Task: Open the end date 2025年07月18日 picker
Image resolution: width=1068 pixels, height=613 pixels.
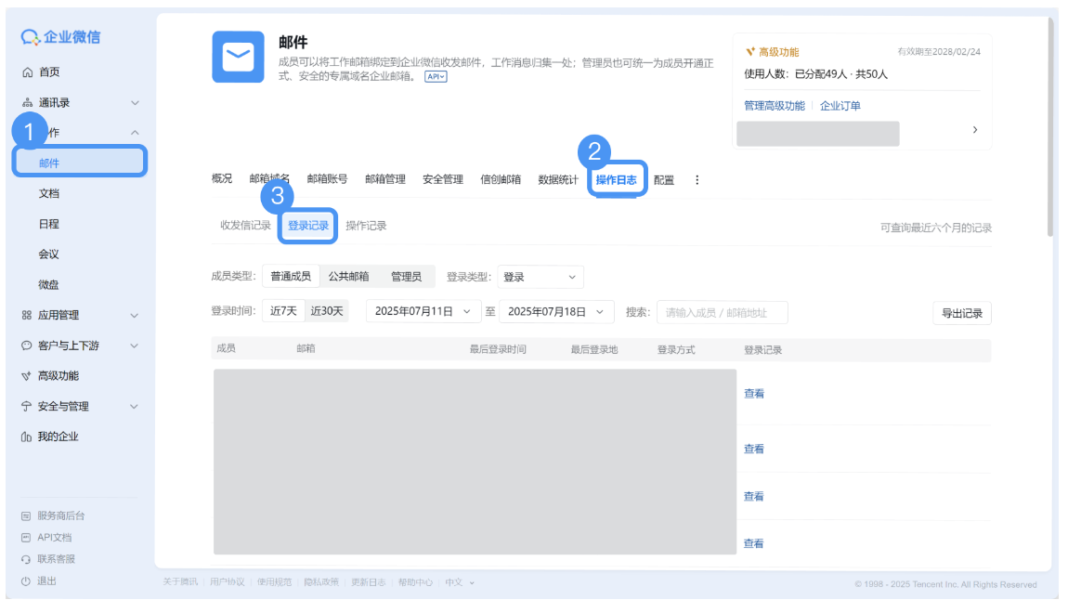Action: tap(556, 311)
